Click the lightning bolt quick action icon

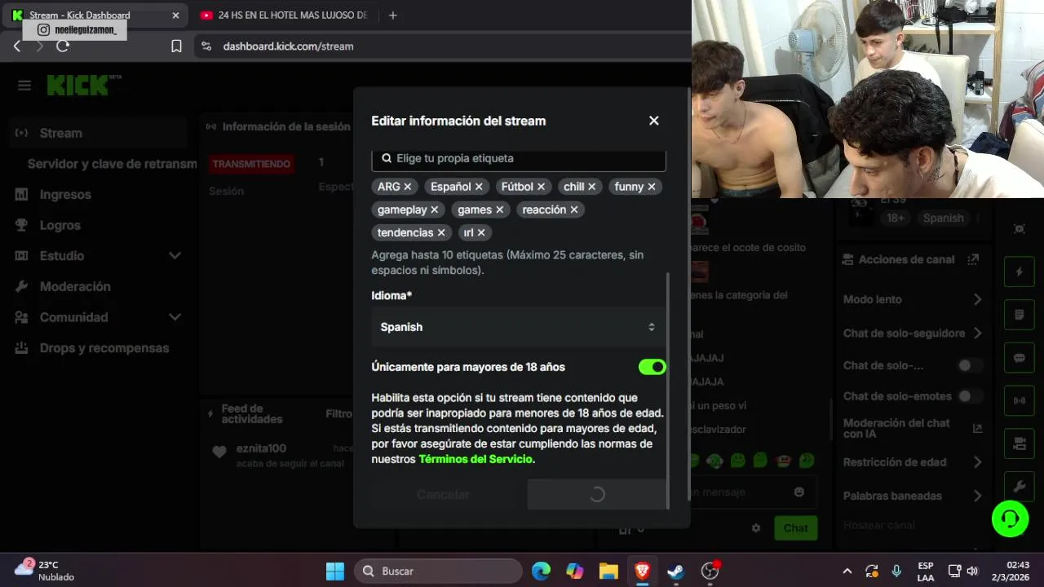pyautogui.click(x=1019, y=271)
